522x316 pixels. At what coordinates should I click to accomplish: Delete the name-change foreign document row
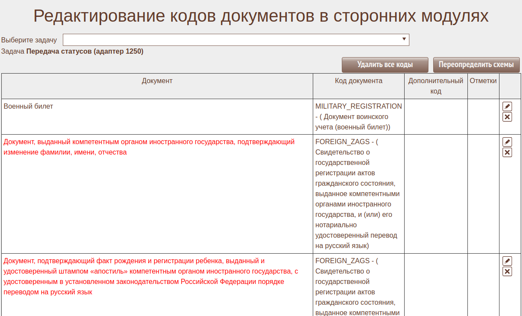507,152
